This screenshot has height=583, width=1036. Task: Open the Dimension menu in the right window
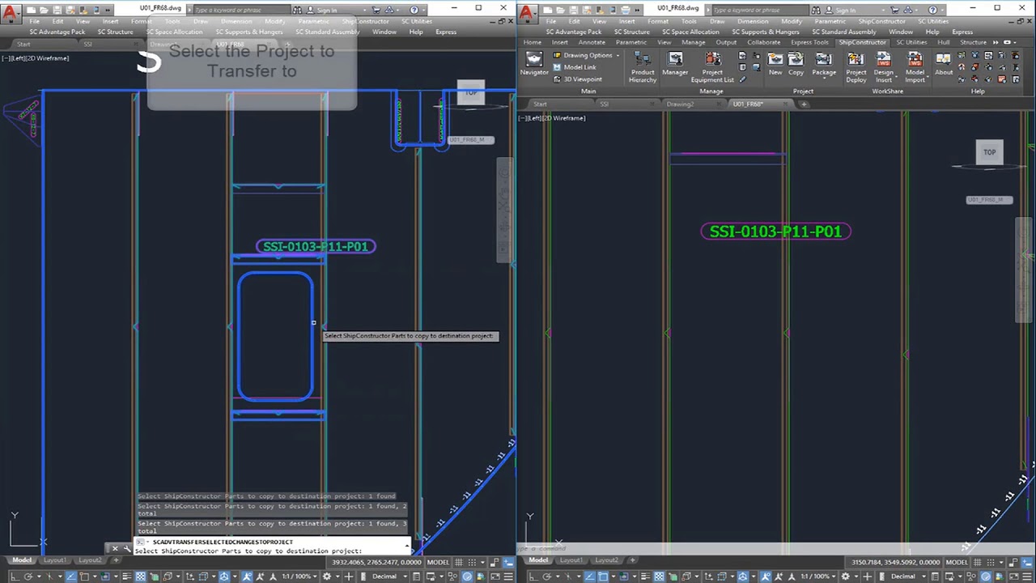tap(753, 21)
